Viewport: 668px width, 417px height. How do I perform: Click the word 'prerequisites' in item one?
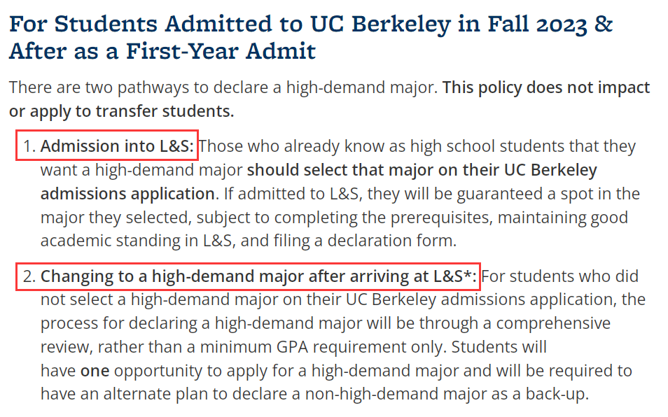coord(441,218)
